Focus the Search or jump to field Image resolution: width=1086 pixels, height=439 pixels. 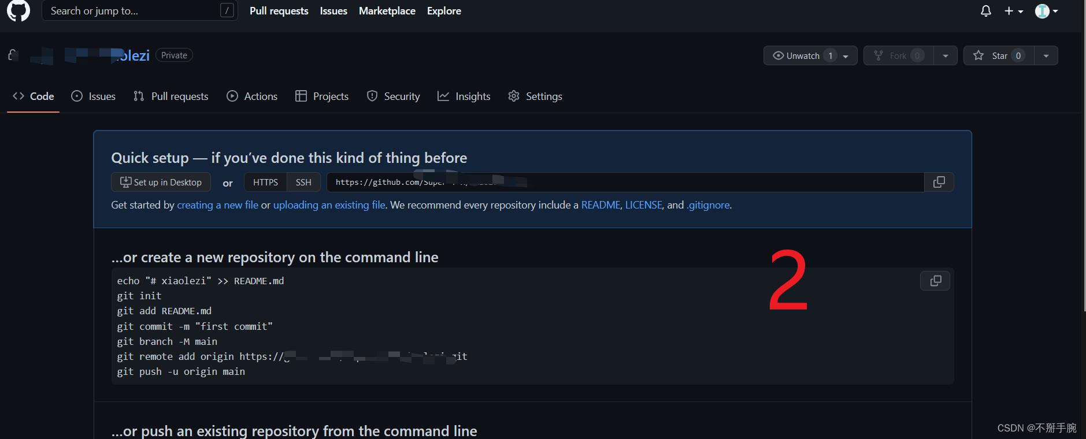tap(140, 10)
